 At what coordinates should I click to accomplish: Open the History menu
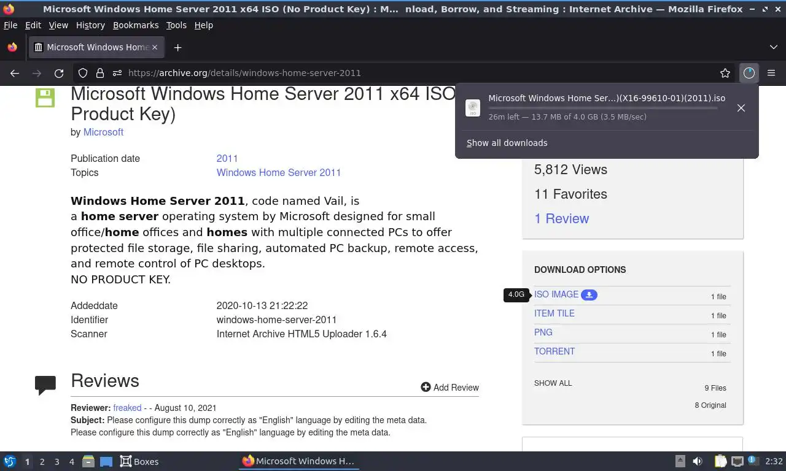click(90, 25)
